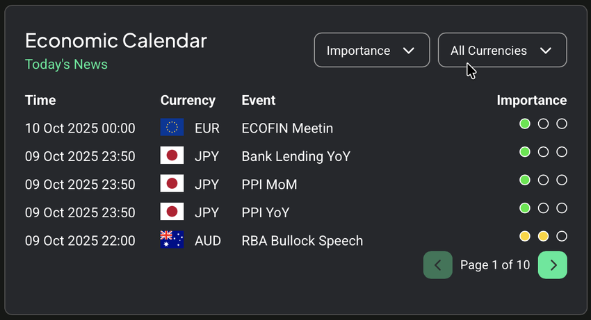Open the Importance filter dropdown
The height and width of the screenshot is (320, 591).
371,50
